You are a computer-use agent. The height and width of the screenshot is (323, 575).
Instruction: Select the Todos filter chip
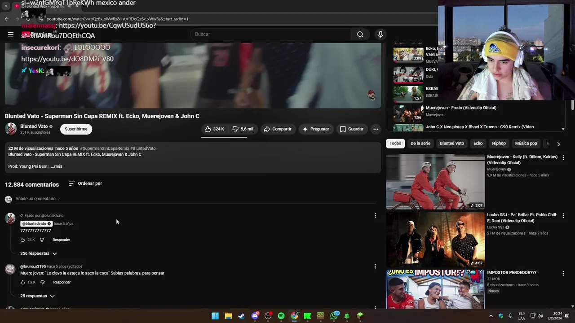pyautogui.click(x=395, y=144)
